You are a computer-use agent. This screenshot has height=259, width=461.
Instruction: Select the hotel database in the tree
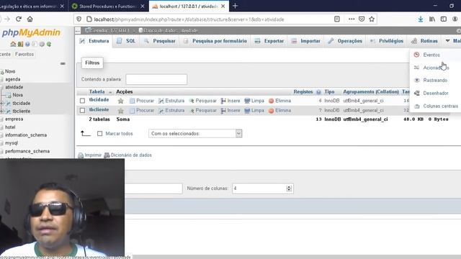tap(10, 127)
